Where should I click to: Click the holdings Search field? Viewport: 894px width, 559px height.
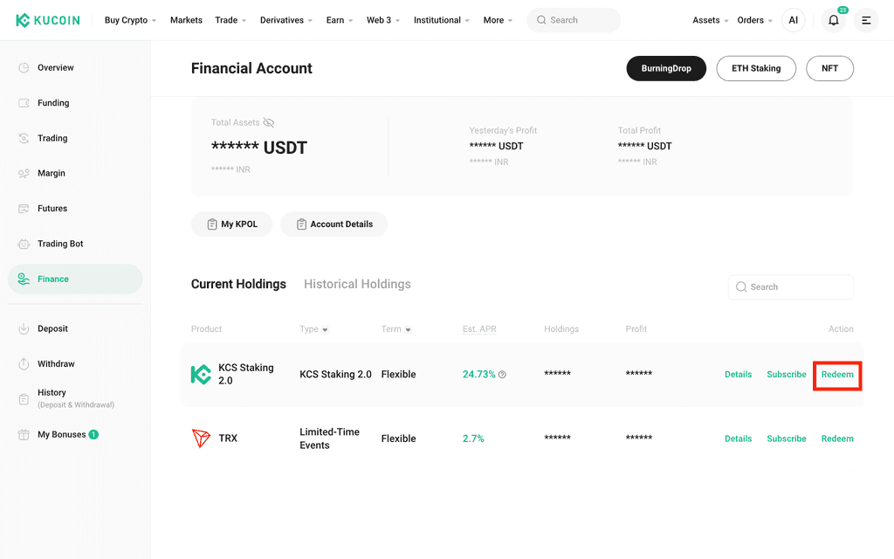click(791, 286)
